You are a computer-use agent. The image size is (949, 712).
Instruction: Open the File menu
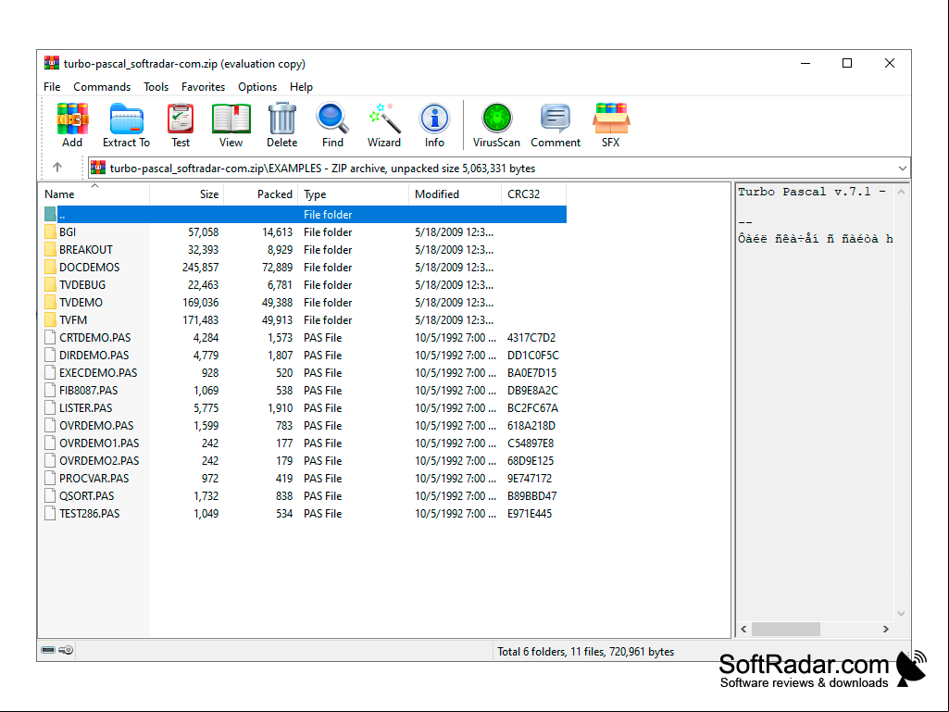tap(52, 87)
